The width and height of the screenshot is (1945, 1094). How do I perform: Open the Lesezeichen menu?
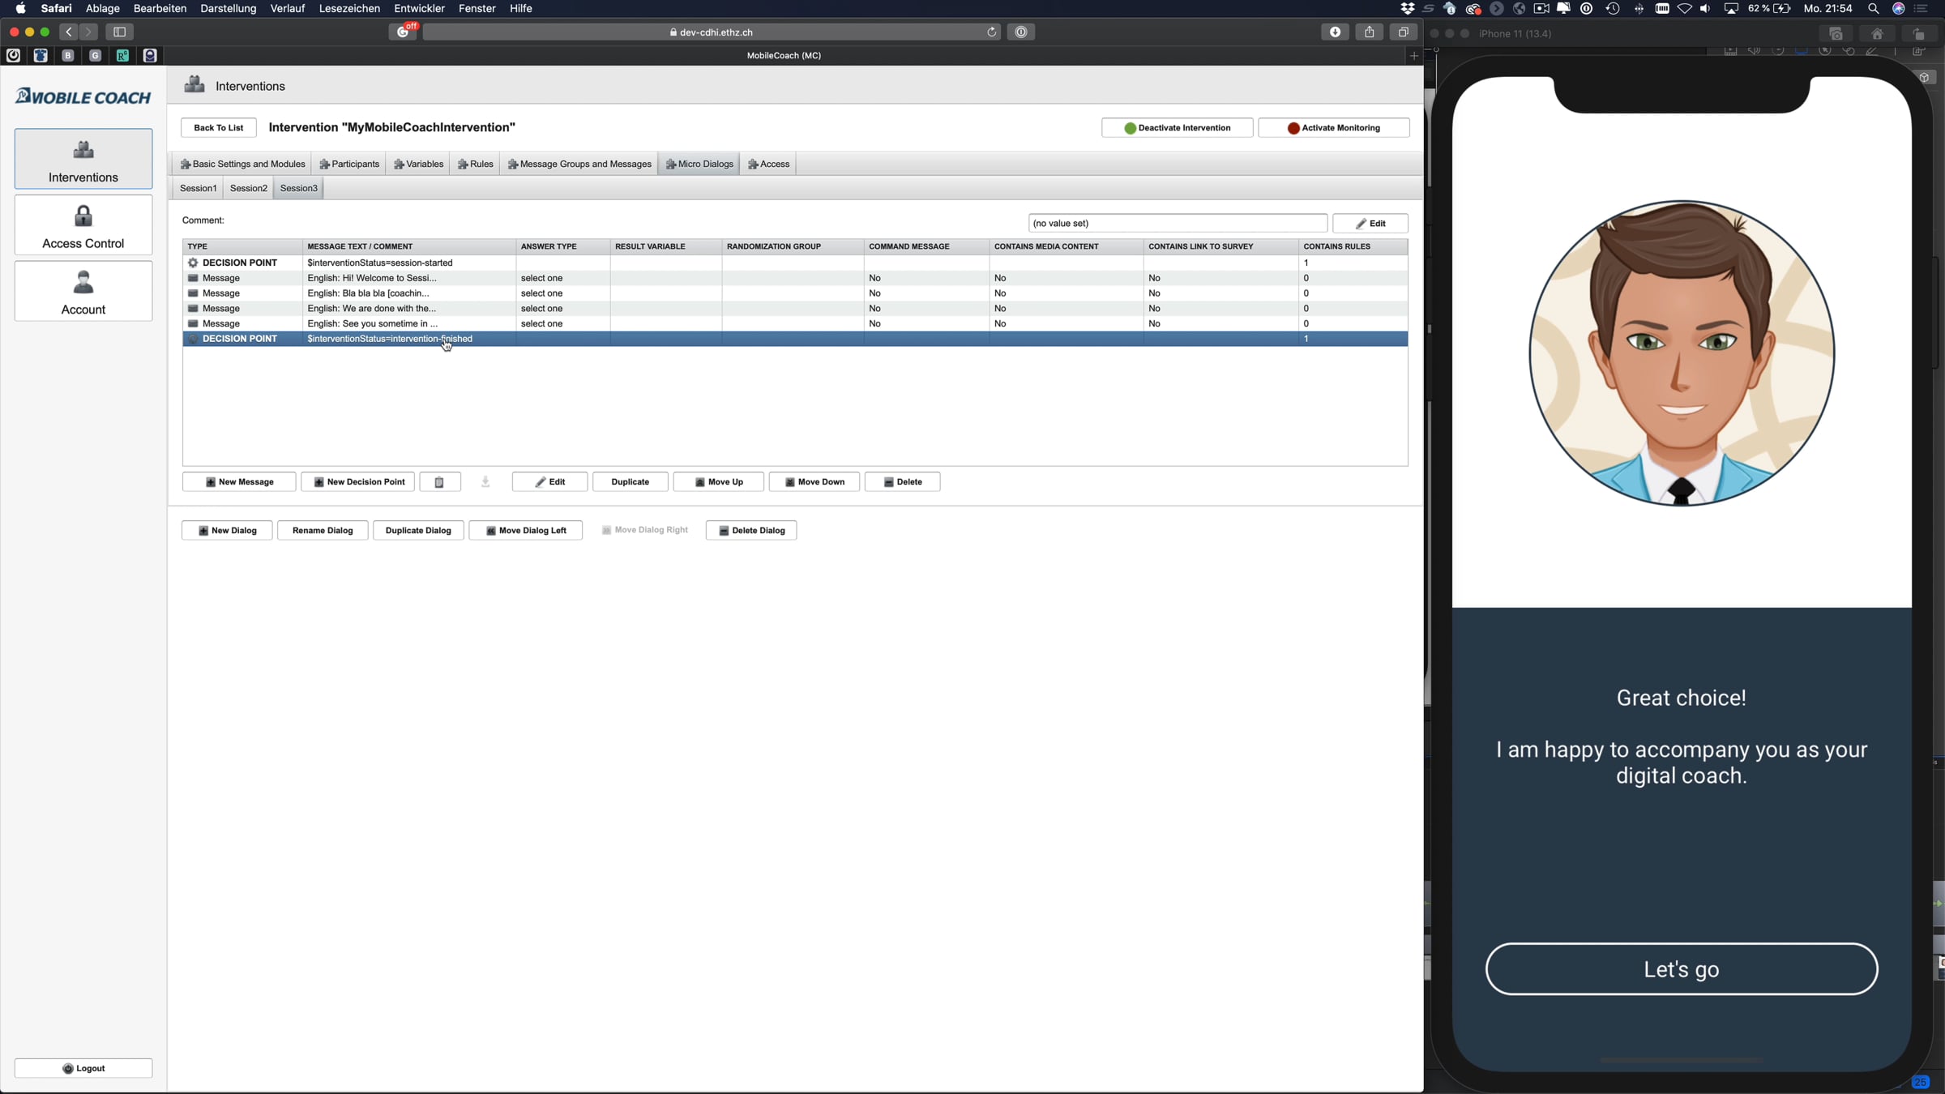pos(349,9)
